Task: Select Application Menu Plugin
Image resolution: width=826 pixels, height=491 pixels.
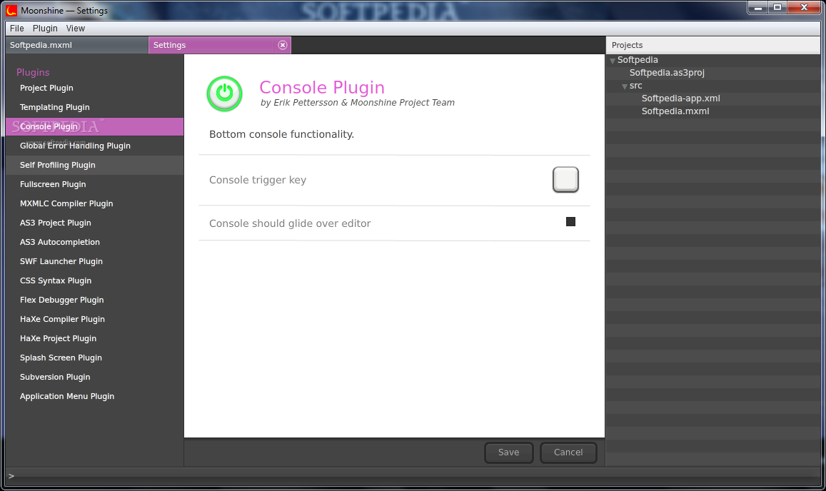Action: pos(95,397)
